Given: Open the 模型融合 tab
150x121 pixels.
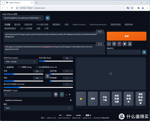Looking at the screenshot, I should point(56,25).
